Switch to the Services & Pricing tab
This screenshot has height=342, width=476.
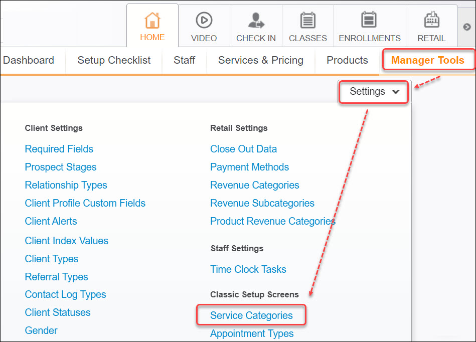click(260, 60)
